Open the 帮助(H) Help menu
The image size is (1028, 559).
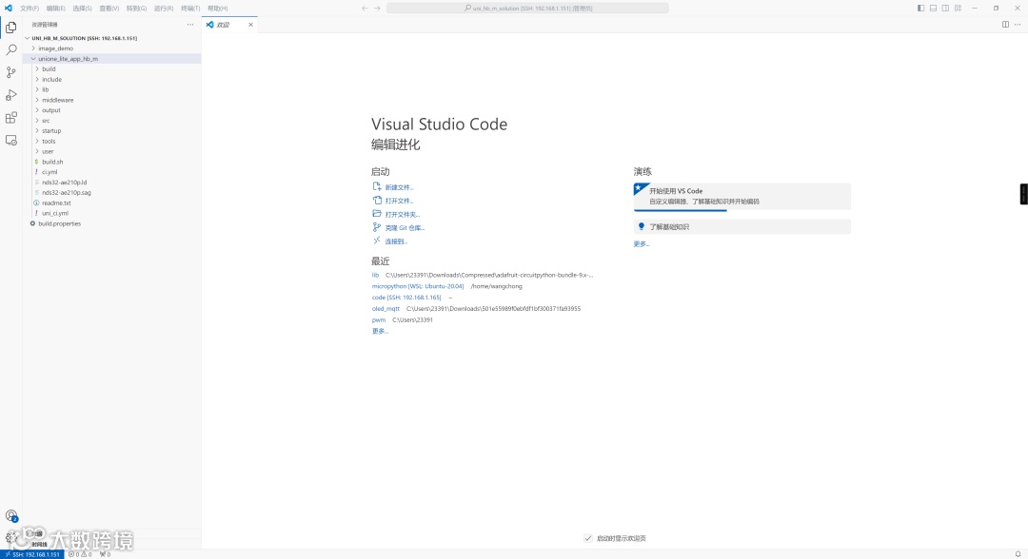(x=218, y=9)
